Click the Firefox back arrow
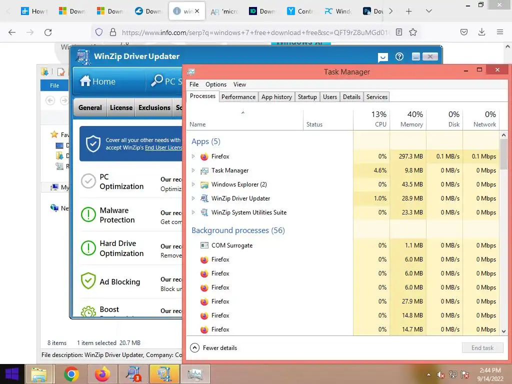512x384 pixels. click(12, 32)
